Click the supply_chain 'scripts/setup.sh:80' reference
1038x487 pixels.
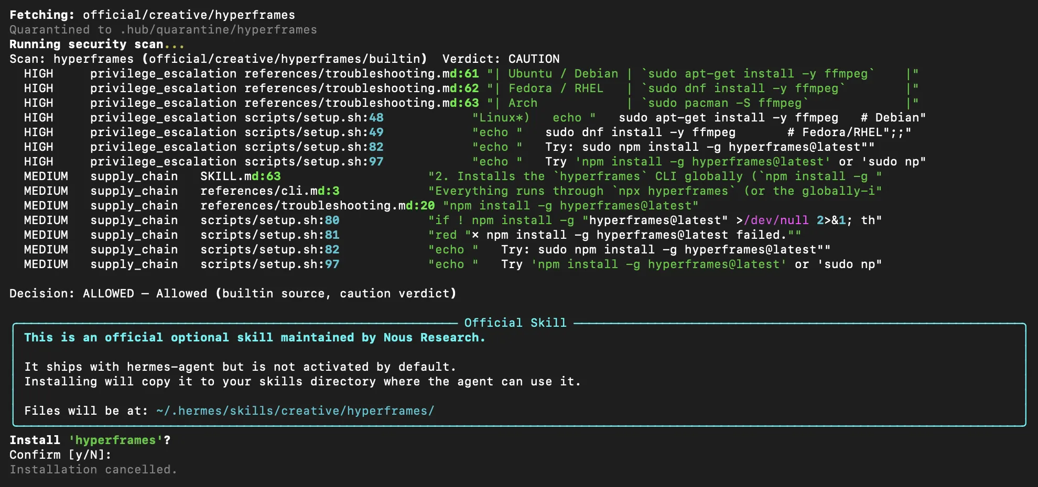pyautogui.click(x=270, y=220)
